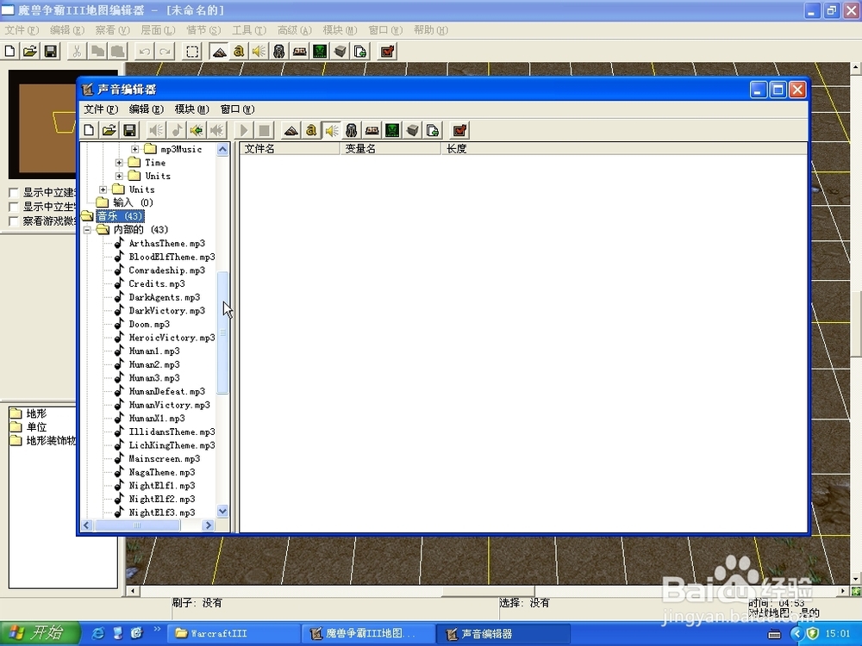Open 编辑(E) menu in Sound Editor
The width and height of the screenshot is (862, 646).
(x=147, y=109)
